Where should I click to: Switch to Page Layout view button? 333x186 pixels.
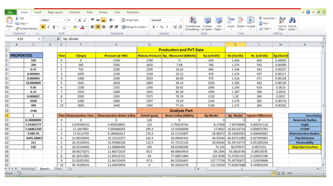pos(278,173)
